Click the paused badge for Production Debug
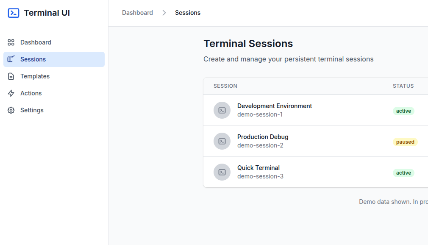 (405, 142)
